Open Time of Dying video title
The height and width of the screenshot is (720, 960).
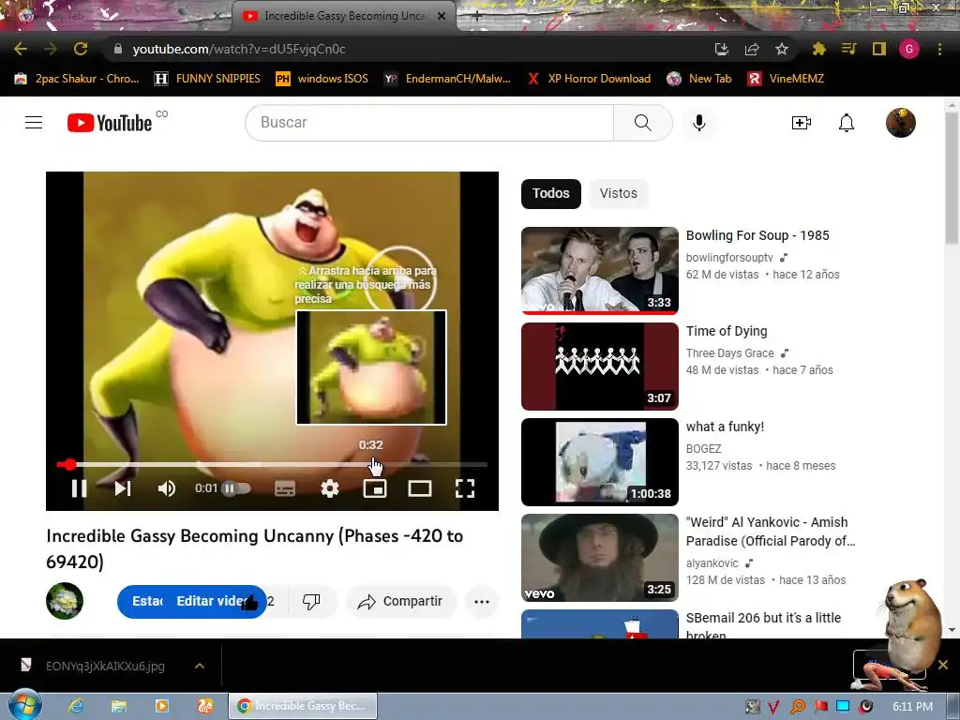tap(727, 331)
